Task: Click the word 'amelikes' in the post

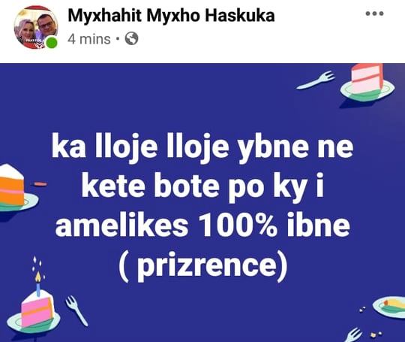Action: 121,224
